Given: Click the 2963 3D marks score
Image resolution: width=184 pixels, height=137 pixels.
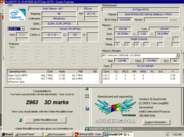Looking at the screenshot, I should 47,102.
